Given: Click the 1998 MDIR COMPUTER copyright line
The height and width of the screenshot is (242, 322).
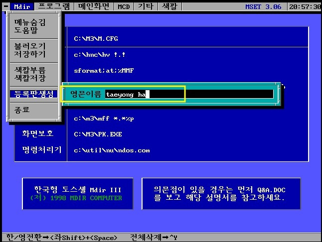Looking at the screenshot, I should [76, 198].
